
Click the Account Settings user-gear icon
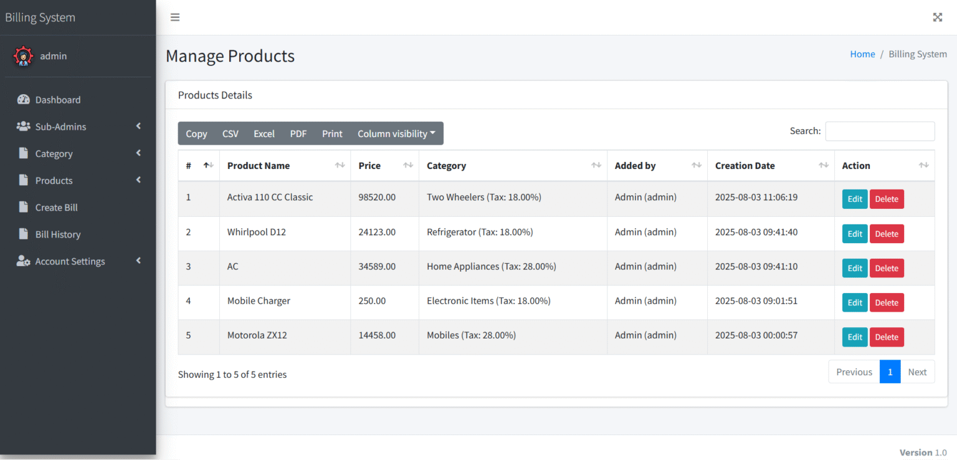pos(23,261)
